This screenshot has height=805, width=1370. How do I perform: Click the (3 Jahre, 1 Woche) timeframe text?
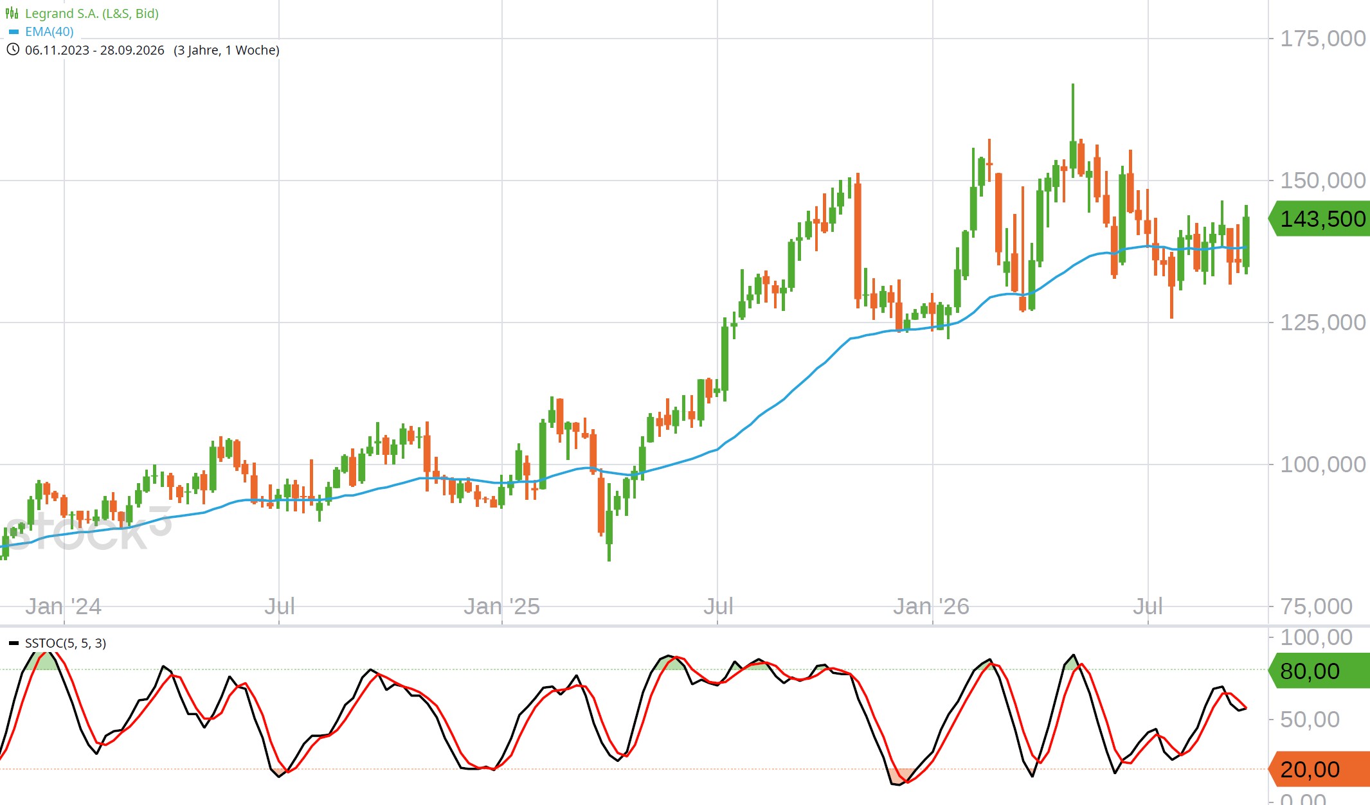click(x=226, y=50)
